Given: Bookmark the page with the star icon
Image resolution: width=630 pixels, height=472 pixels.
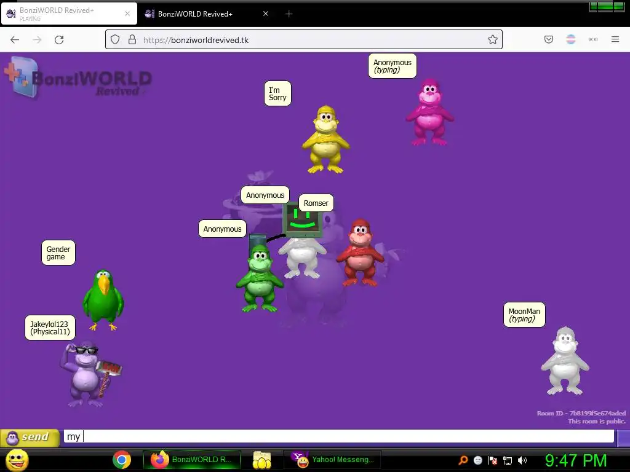Looking at the screenshot, I should [x=493, y=39].
